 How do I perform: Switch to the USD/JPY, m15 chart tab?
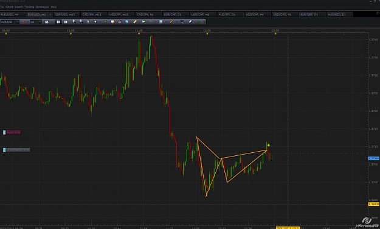point(121,15)
